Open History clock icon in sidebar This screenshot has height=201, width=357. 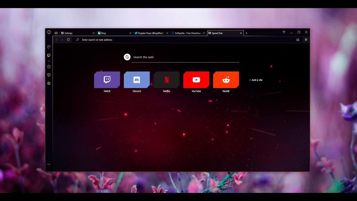click(x=49, y=66)
